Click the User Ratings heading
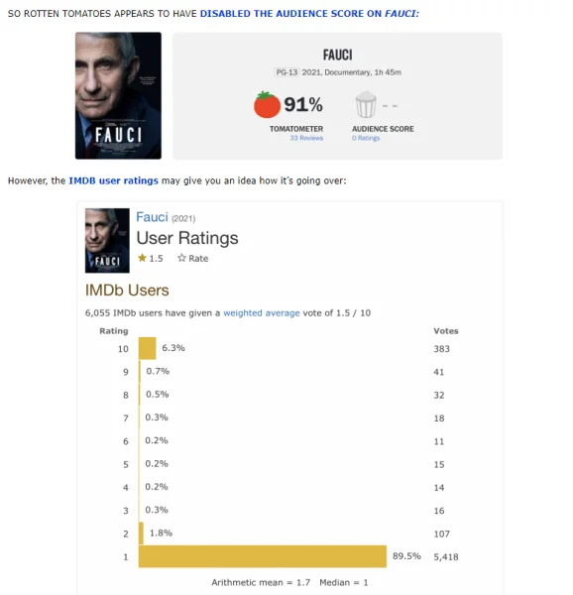573x595 pixels. coord(187,238)
